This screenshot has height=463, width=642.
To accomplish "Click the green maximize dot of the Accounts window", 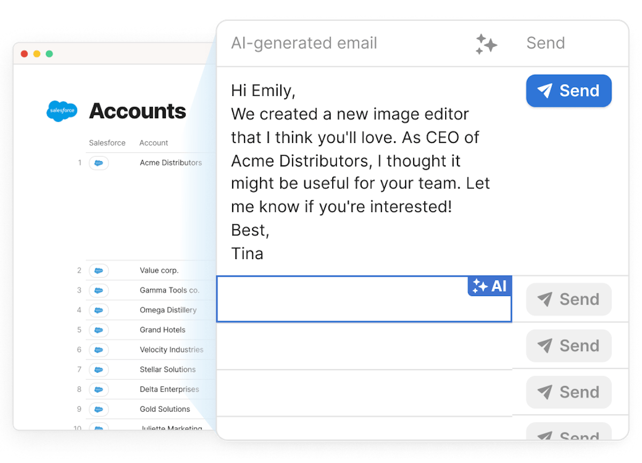I will (49, 54).
